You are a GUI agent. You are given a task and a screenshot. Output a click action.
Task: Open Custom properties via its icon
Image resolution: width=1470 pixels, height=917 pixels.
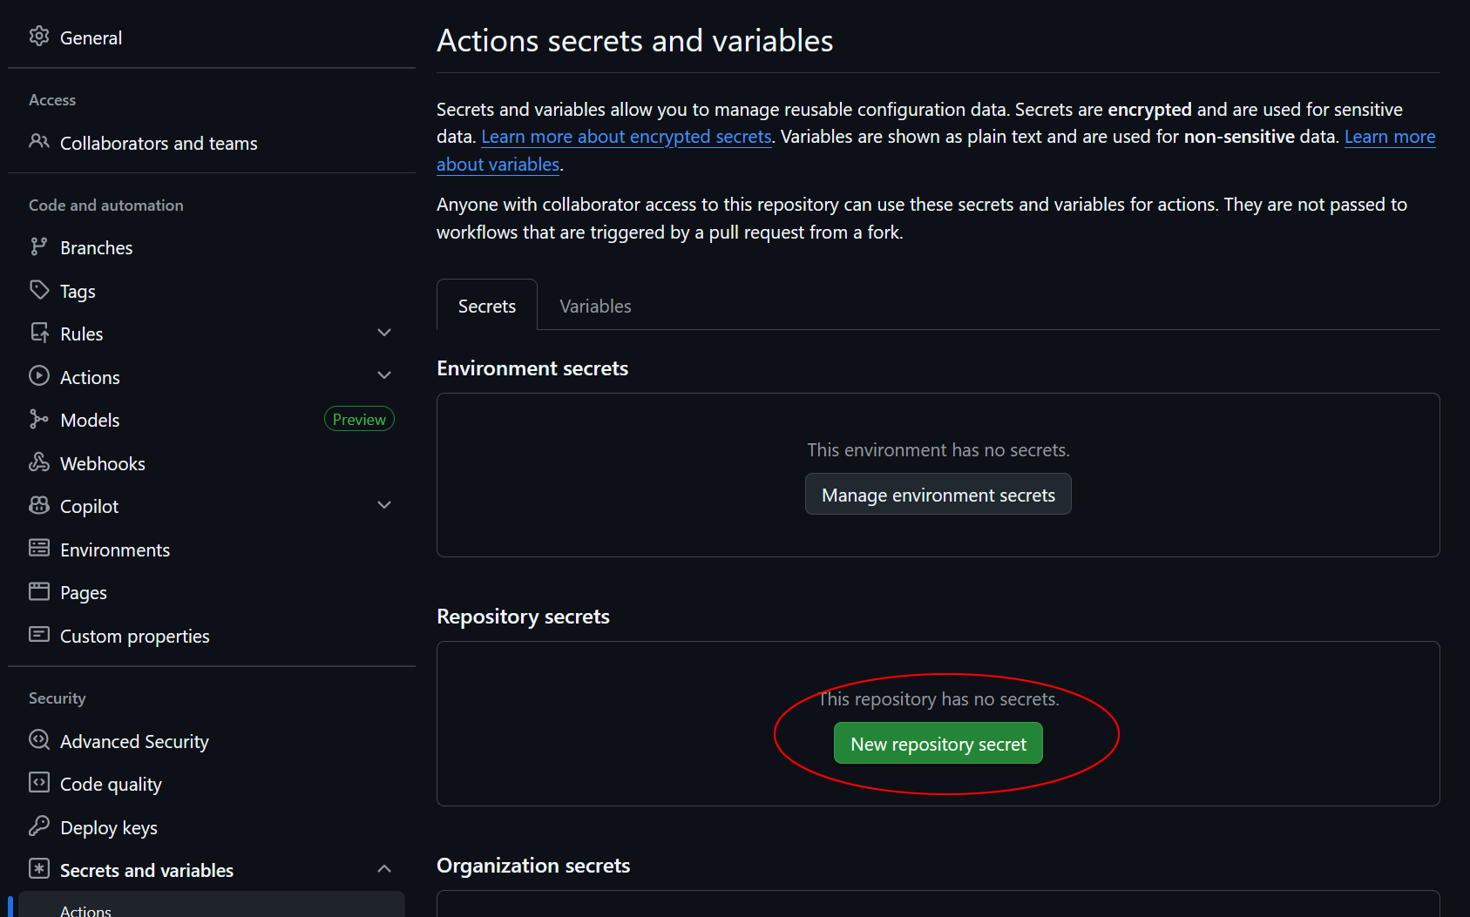point(39,635)
